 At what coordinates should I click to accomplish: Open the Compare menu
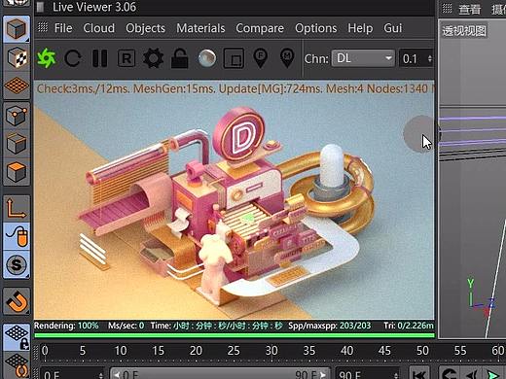tap(260, 28)
